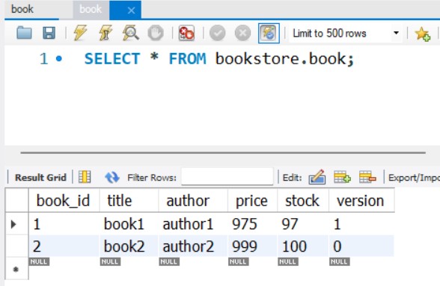Delete selected rows table minus icon
Screen dimensions: 440x286
[x=367, y=177]
